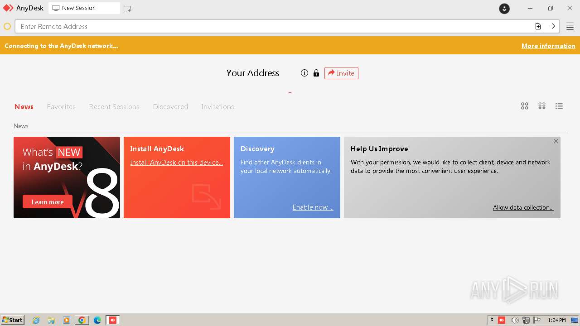Click the connect arrow in address bar
Viewport: 580px width, 326px height.
[x=552, y=26]
